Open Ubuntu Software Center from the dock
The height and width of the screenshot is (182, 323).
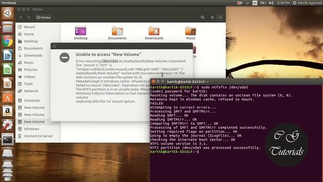click(8, 97)
